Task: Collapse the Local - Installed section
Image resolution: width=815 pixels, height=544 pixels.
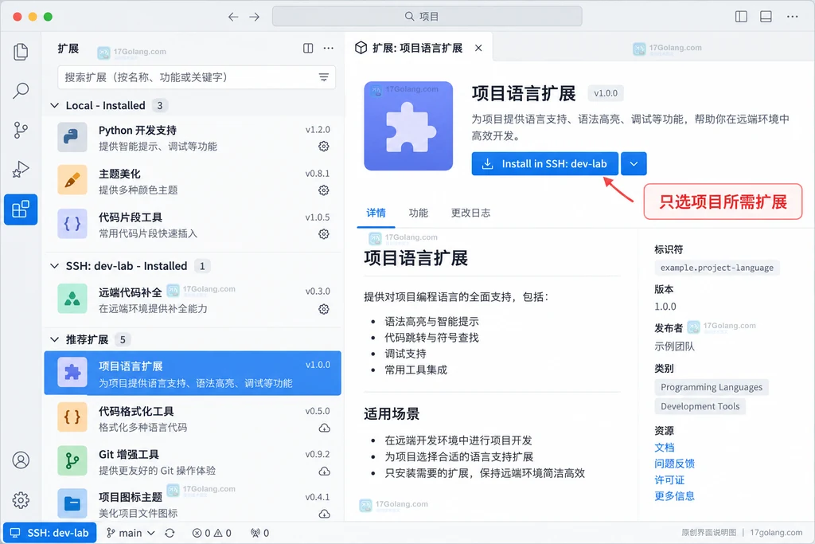Action: (x=55, y=106)
